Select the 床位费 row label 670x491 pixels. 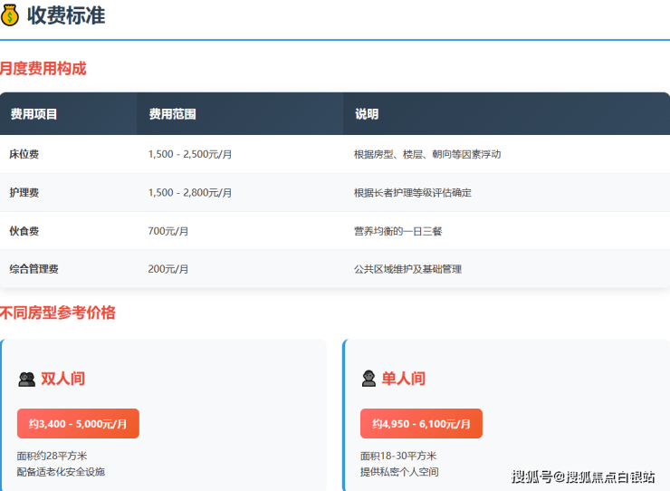pos(24,154)
